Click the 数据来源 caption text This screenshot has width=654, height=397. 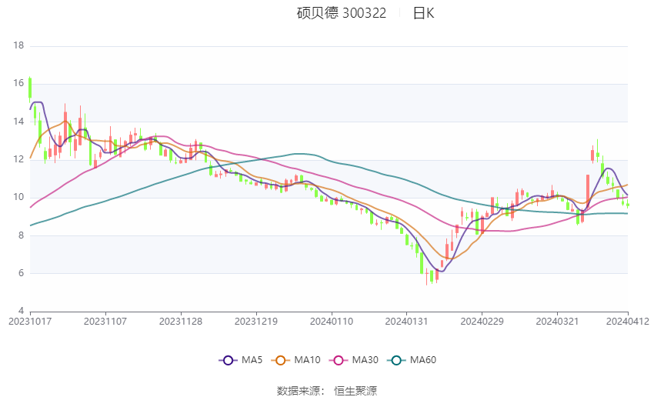[x=301, y=391]
